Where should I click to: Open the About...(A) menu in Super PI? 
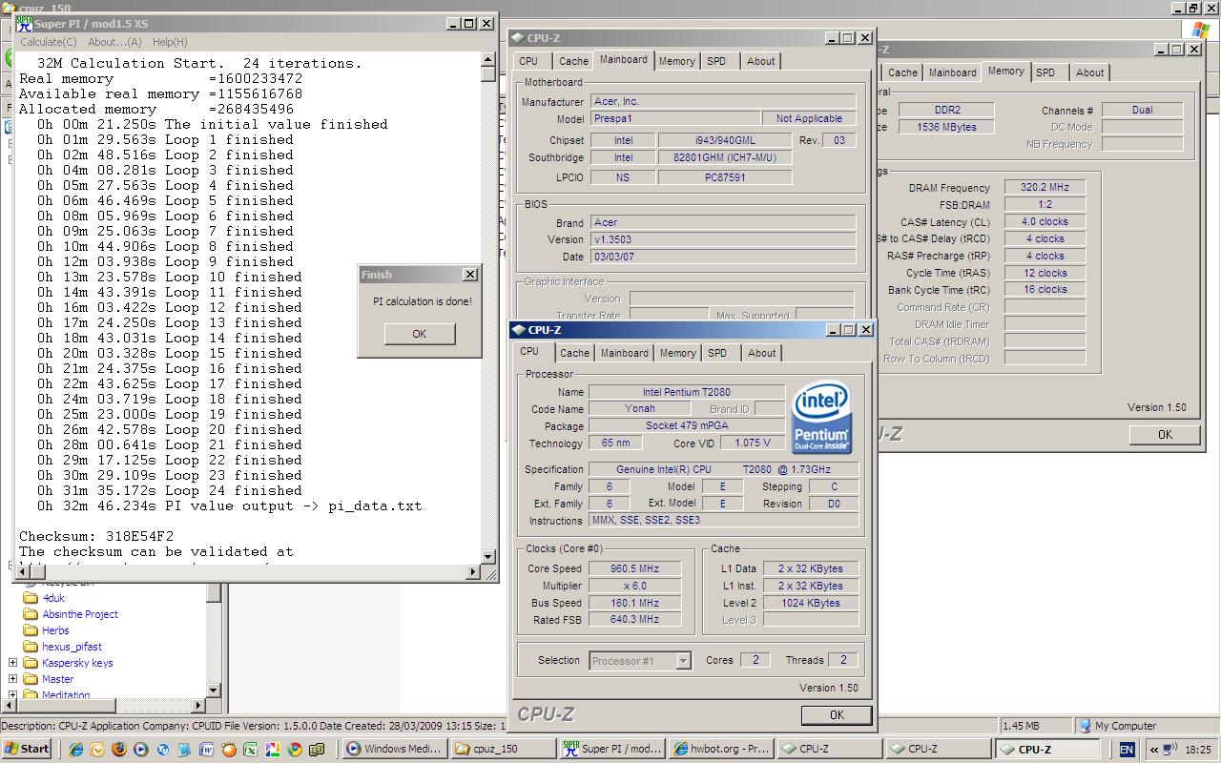(x=114, y=42)
